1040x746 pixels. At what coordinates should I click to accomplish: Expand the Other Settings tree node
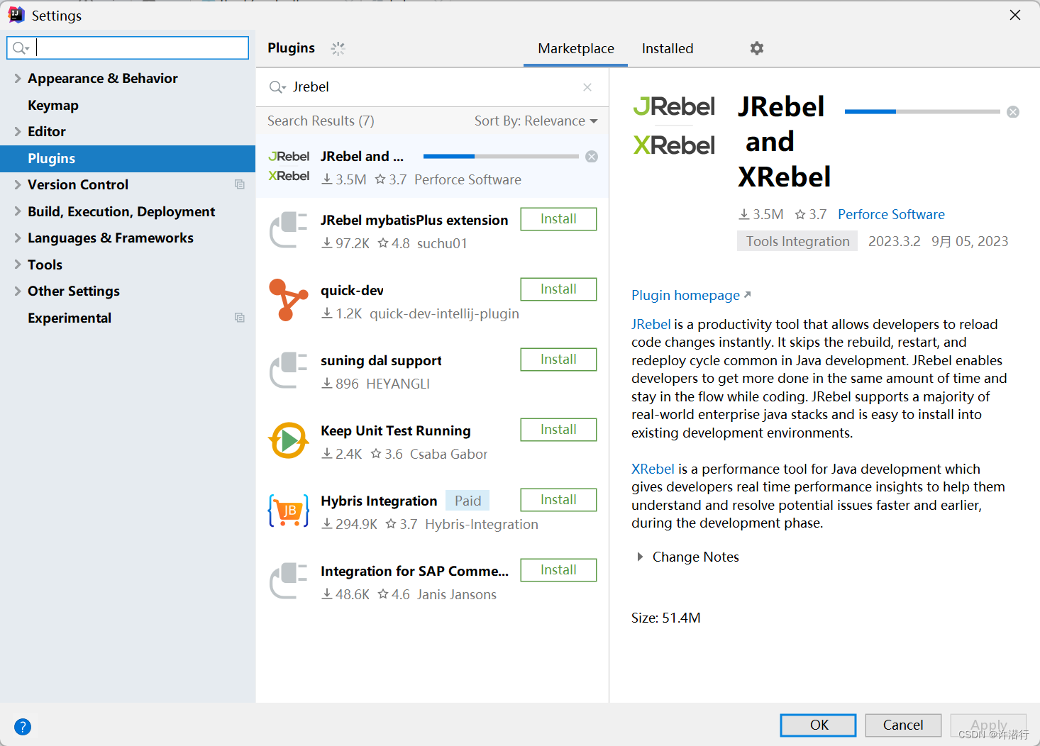tap(18, 291)
